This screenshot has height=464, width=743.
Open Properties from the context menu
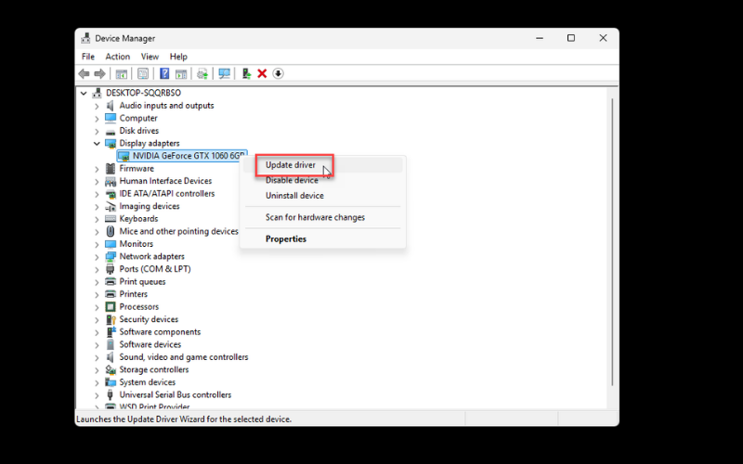point(286,239)
